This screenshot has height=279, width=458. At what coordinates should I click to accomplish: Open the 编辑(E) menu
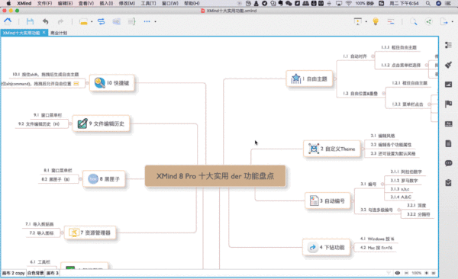pyautogui.click(x=65, y=3)
